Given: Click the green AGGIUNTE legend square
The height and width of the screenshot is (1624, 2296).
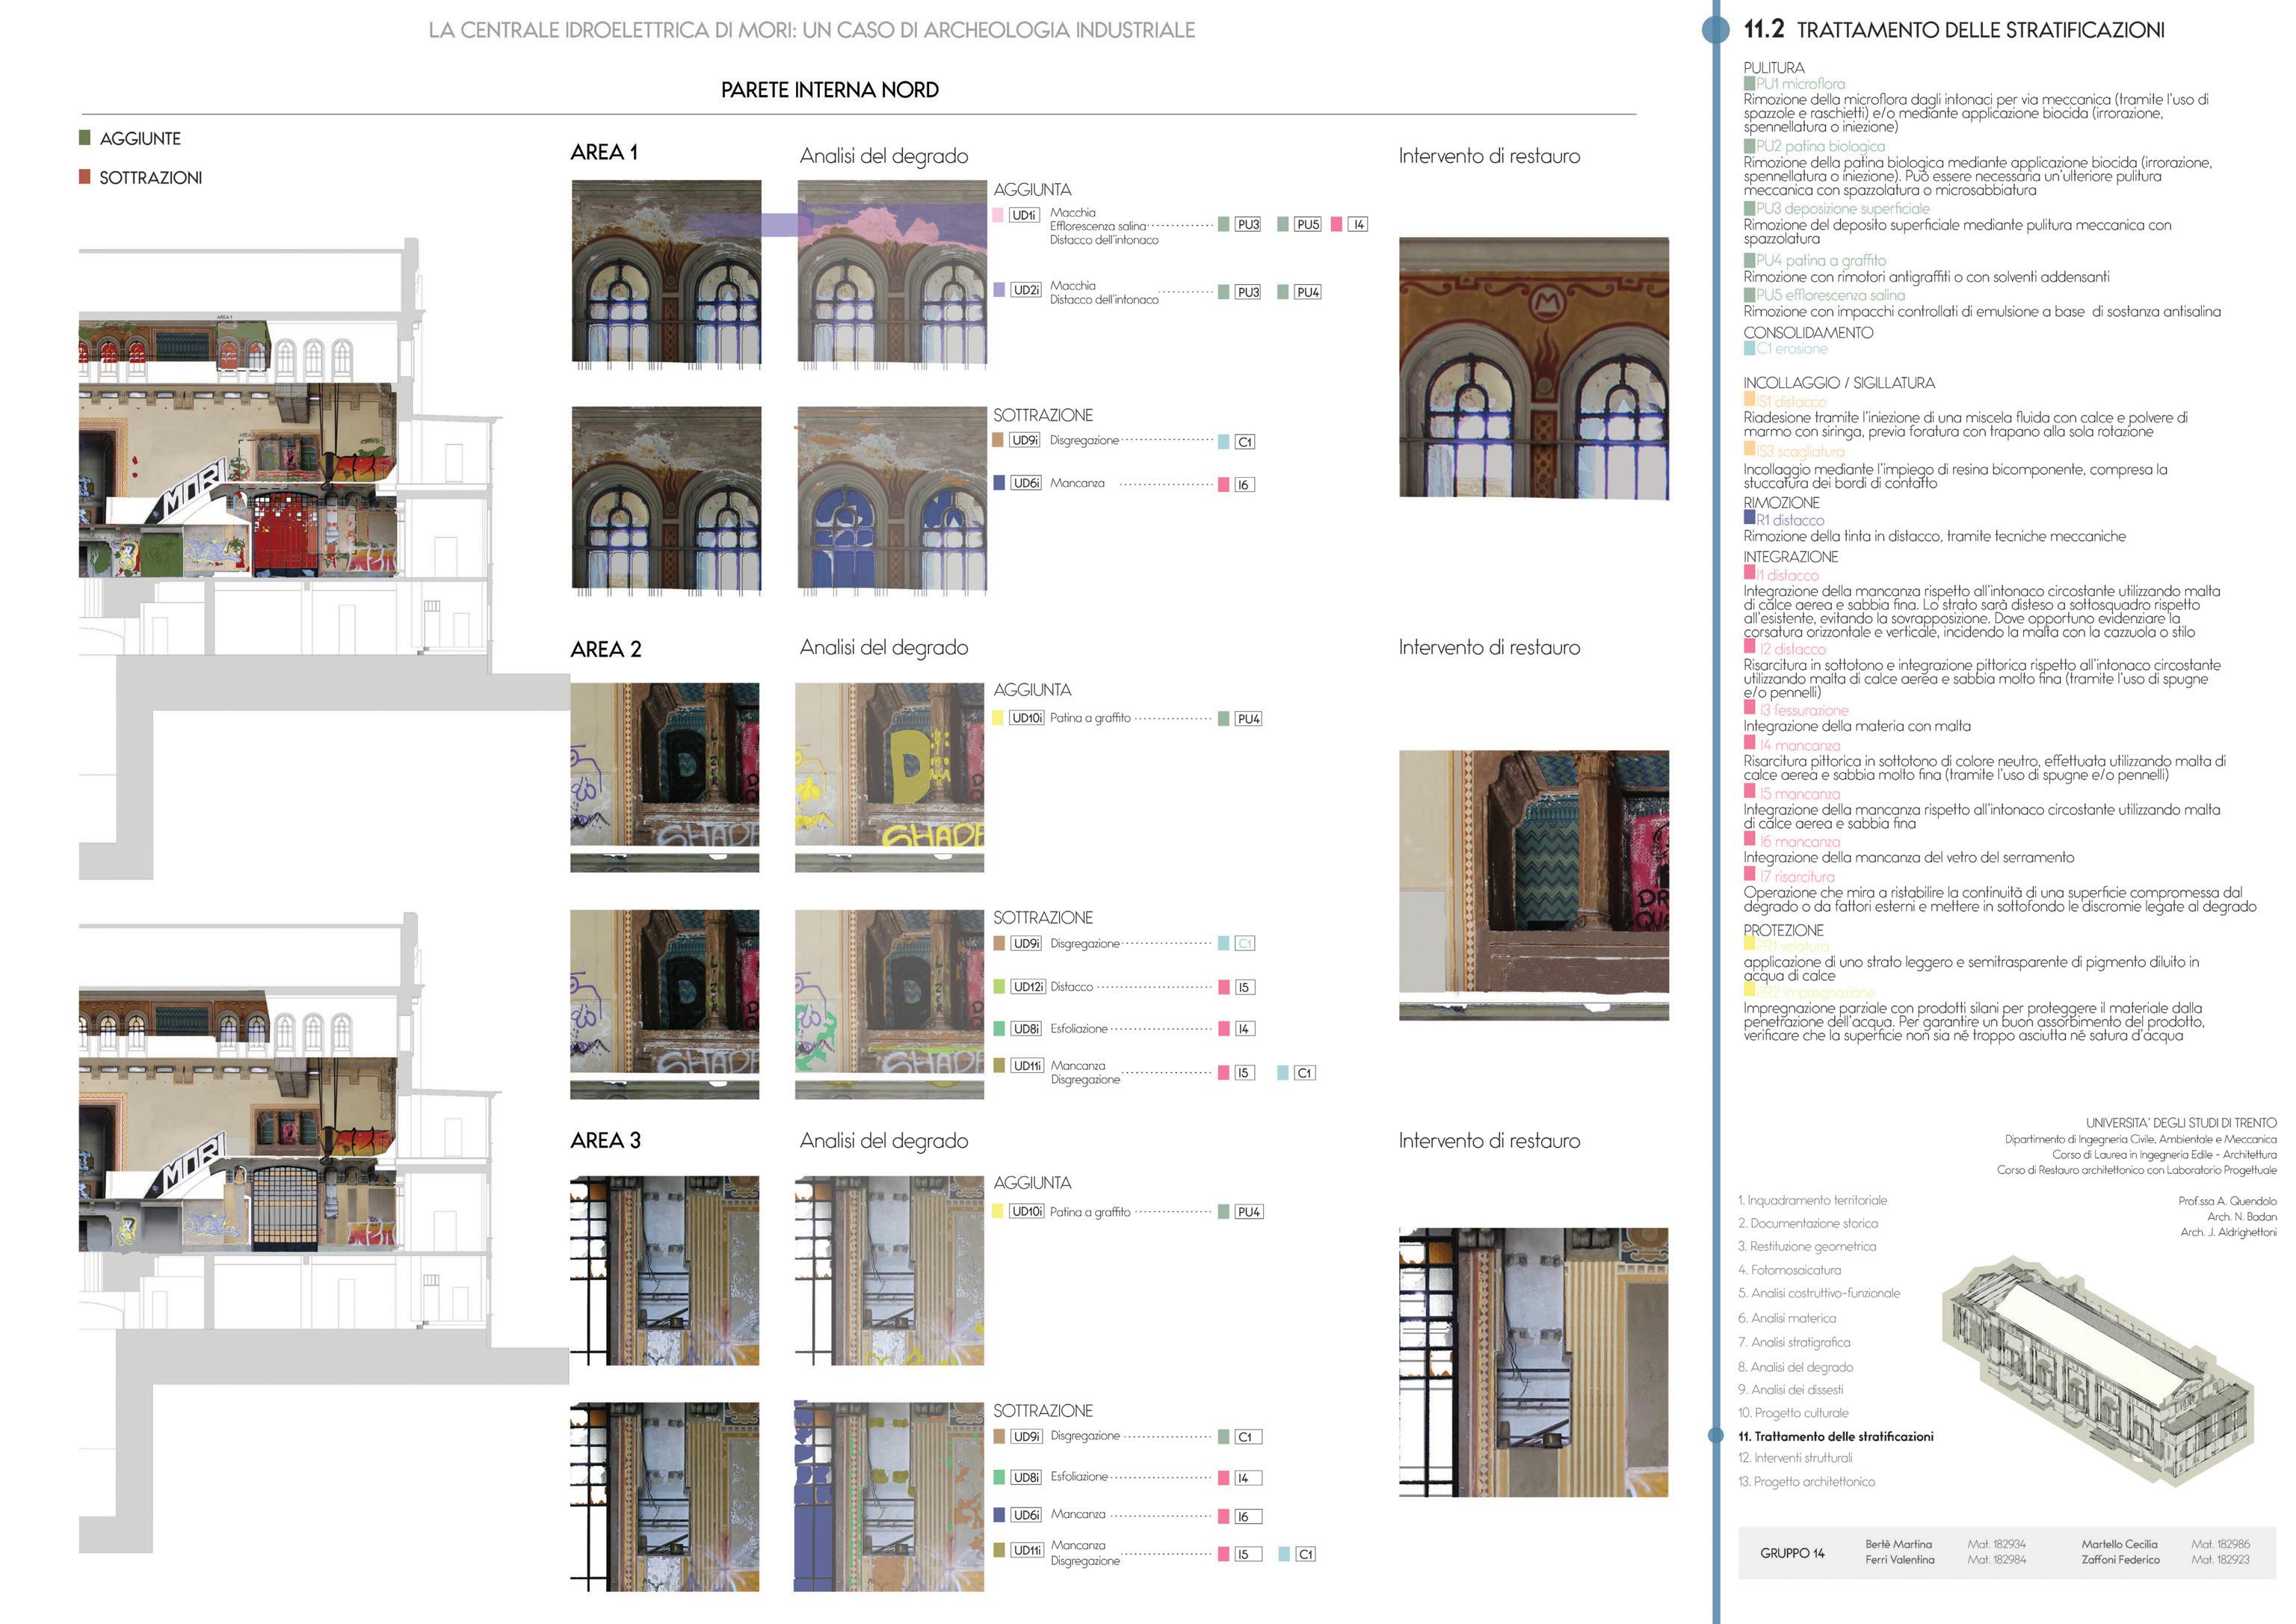Looking at the screenshot, I should coord(85,138).
